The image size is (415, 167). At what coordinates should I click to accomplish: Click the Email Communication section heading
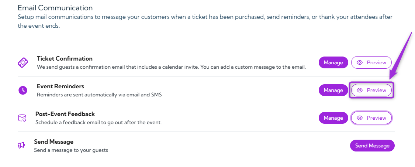[55, 8]
